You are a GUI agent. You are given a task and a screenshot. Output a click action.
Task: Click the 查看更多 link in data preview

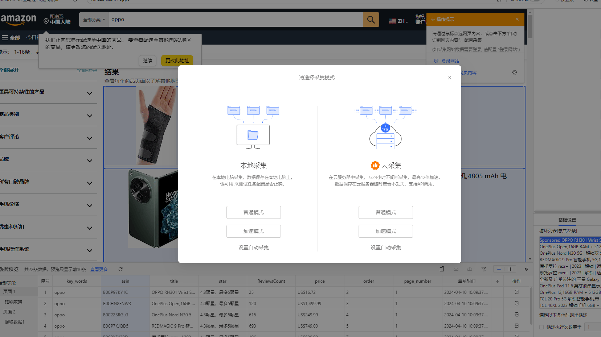point(99,269)
